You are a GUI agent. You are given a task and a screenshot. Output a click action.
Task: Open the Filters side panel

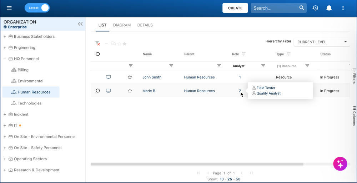point(354,76)
